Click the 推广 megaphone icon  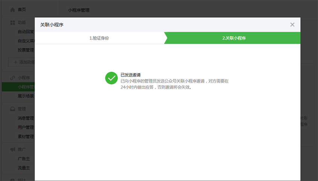(12, 149)
